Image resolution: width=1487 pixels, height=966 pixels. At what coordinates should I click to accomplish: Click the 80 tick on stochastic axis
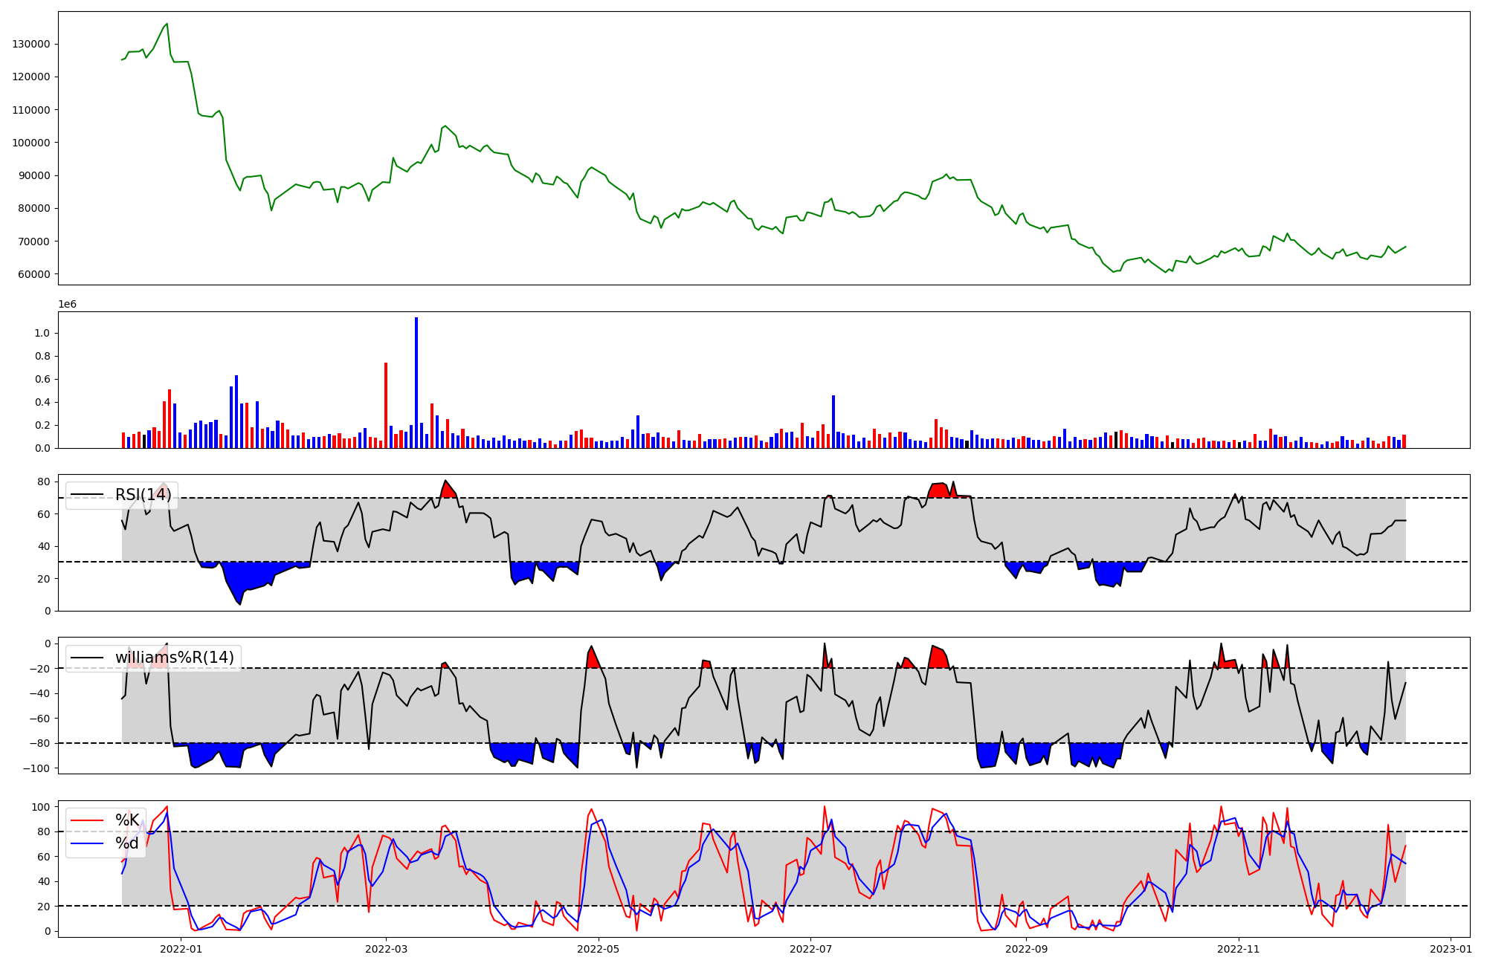45,832
